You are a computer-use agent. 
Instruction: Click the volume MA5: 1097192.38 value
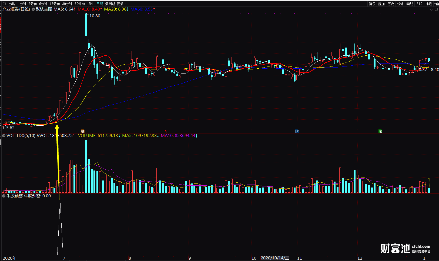[139, 136]
